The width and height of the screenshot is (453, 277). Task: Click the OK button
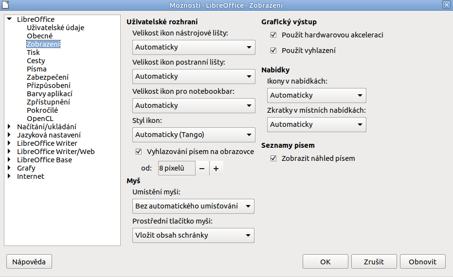[325, 261]
